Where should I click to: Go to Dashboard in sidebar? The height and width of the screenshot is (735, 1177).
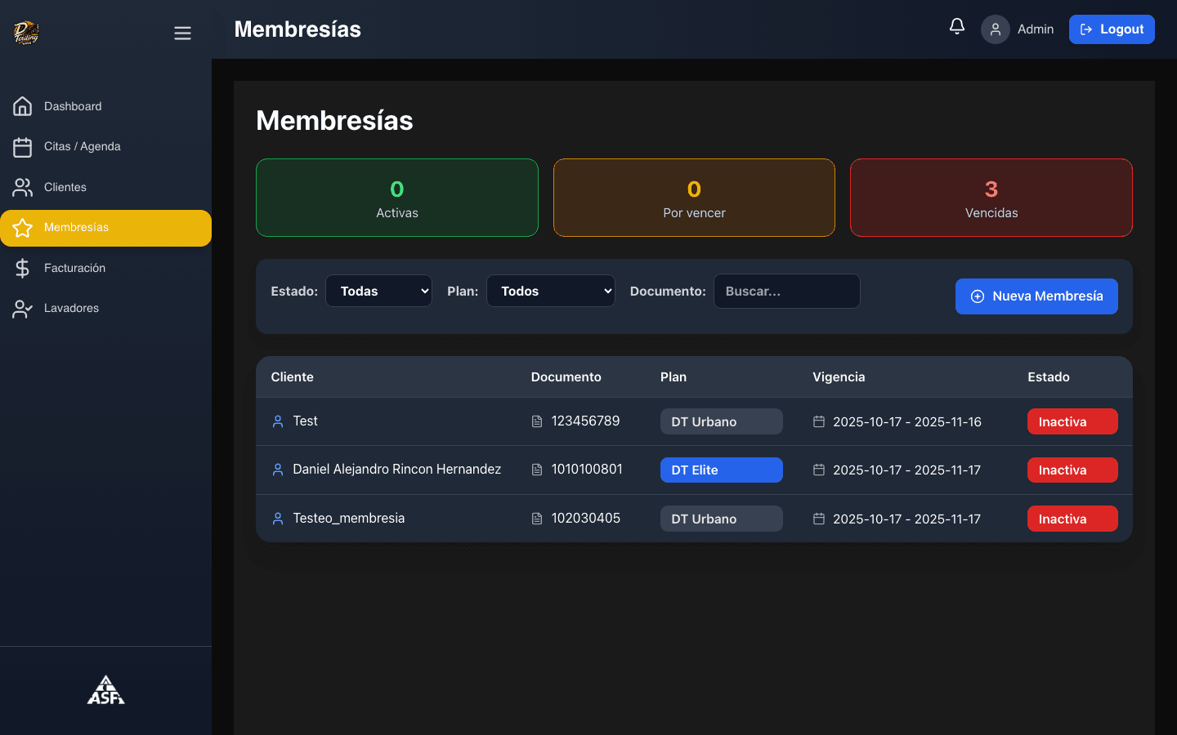(105, 106)
